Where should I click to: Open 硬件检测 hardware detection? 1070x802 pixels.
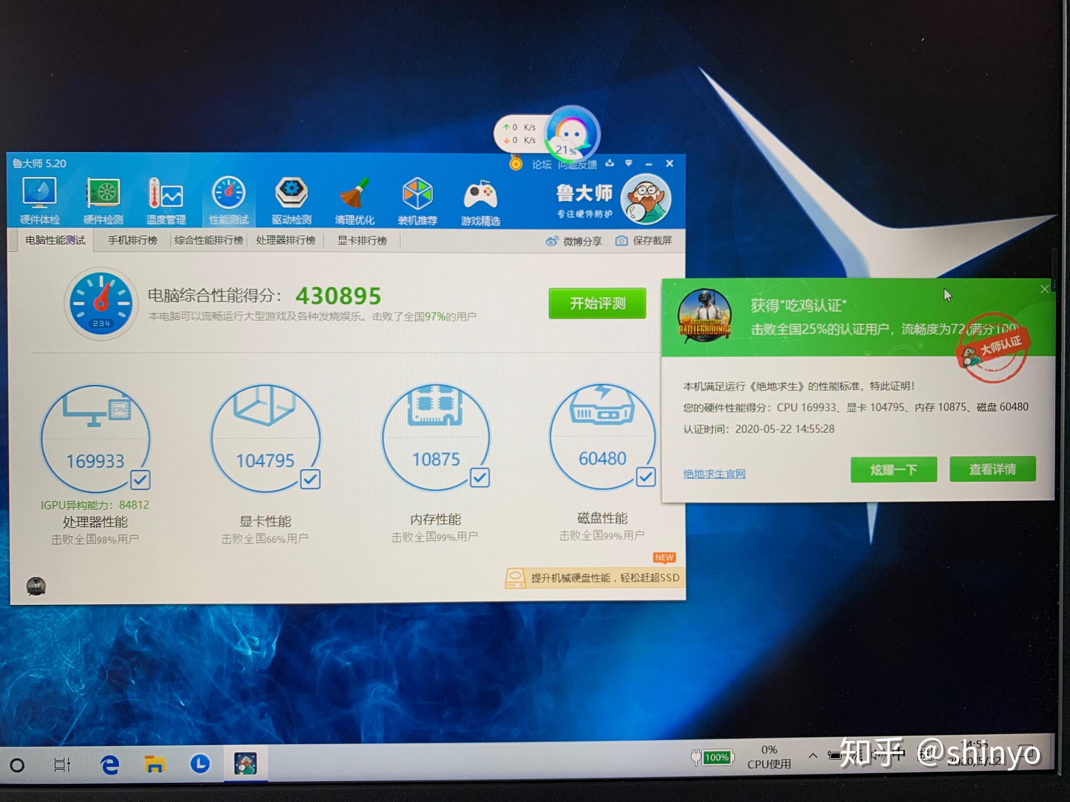[x=102, y=200]
